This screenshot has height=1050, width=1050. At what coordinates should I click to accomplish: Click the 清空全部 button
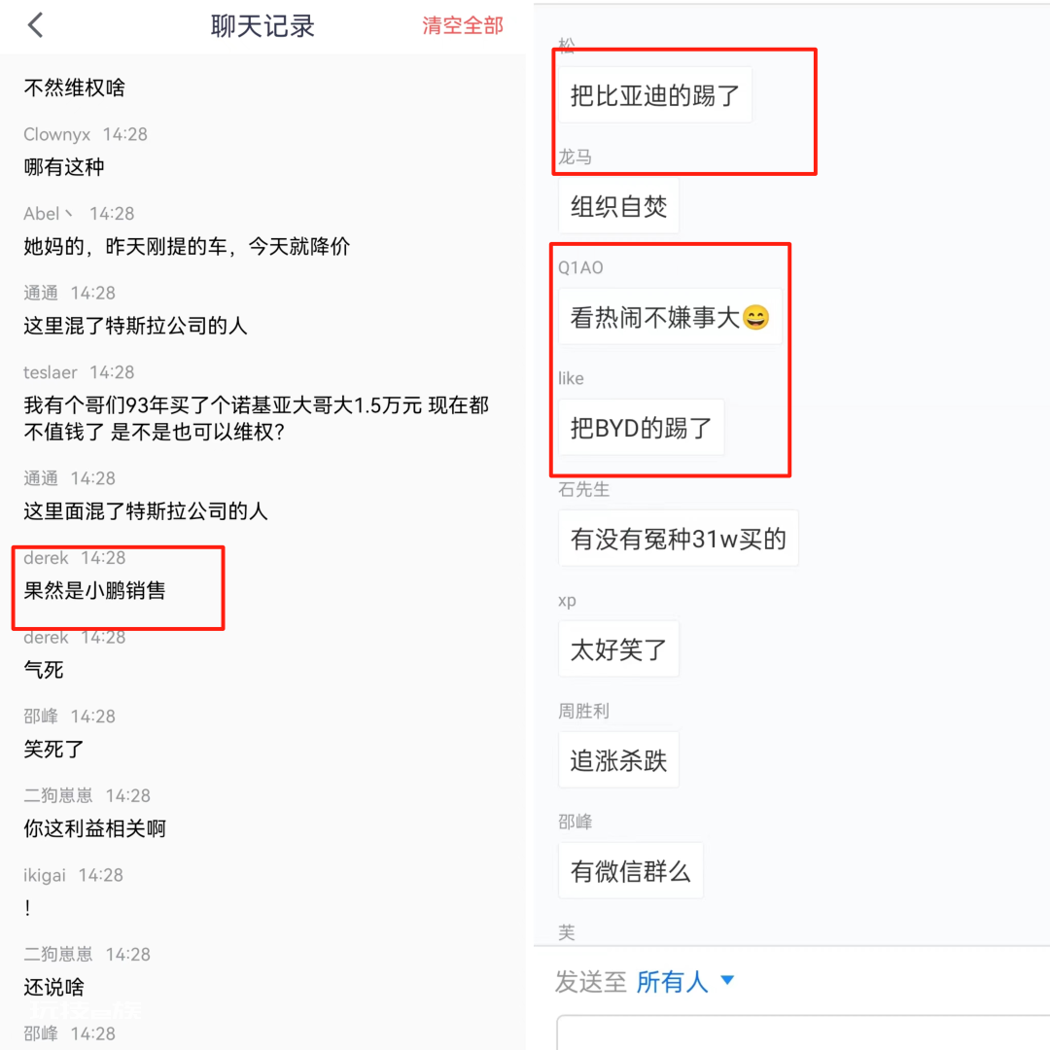(x=463, y=26)
